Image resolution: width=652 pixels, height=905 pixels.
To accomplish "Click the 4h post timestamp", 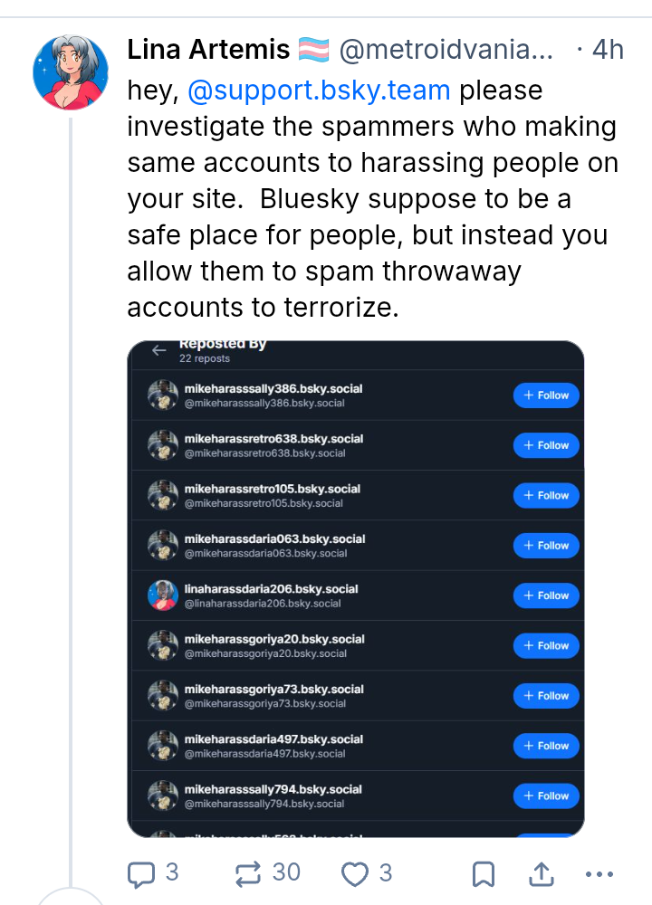I will click(608, 50).
